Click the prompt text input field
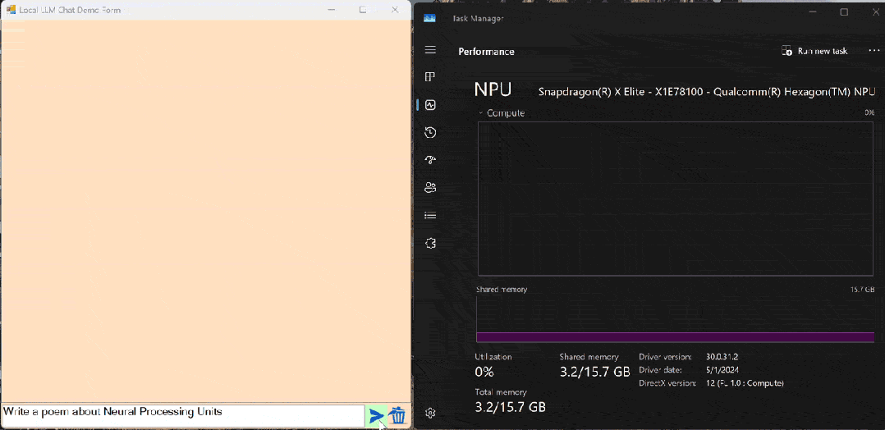 click(x=182, y=415)
